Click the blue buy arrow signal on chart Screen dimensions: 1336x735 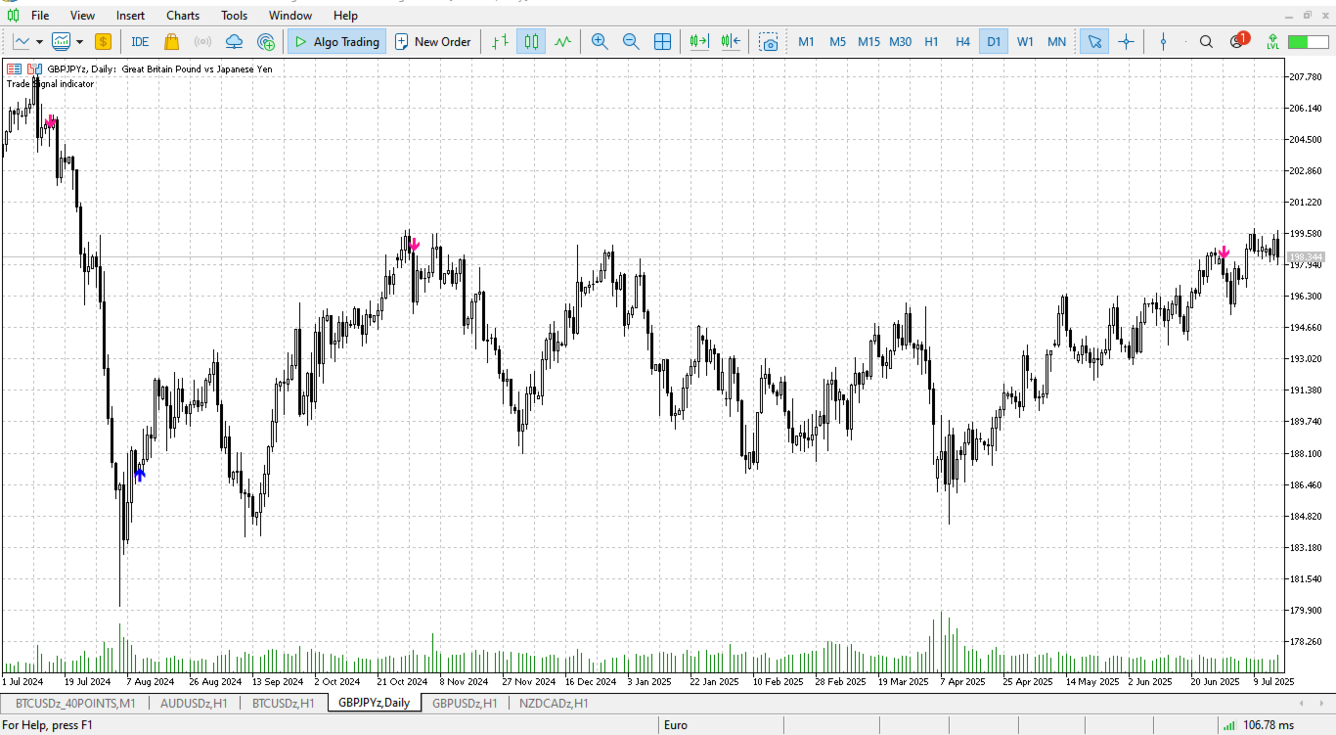point(140,474)
